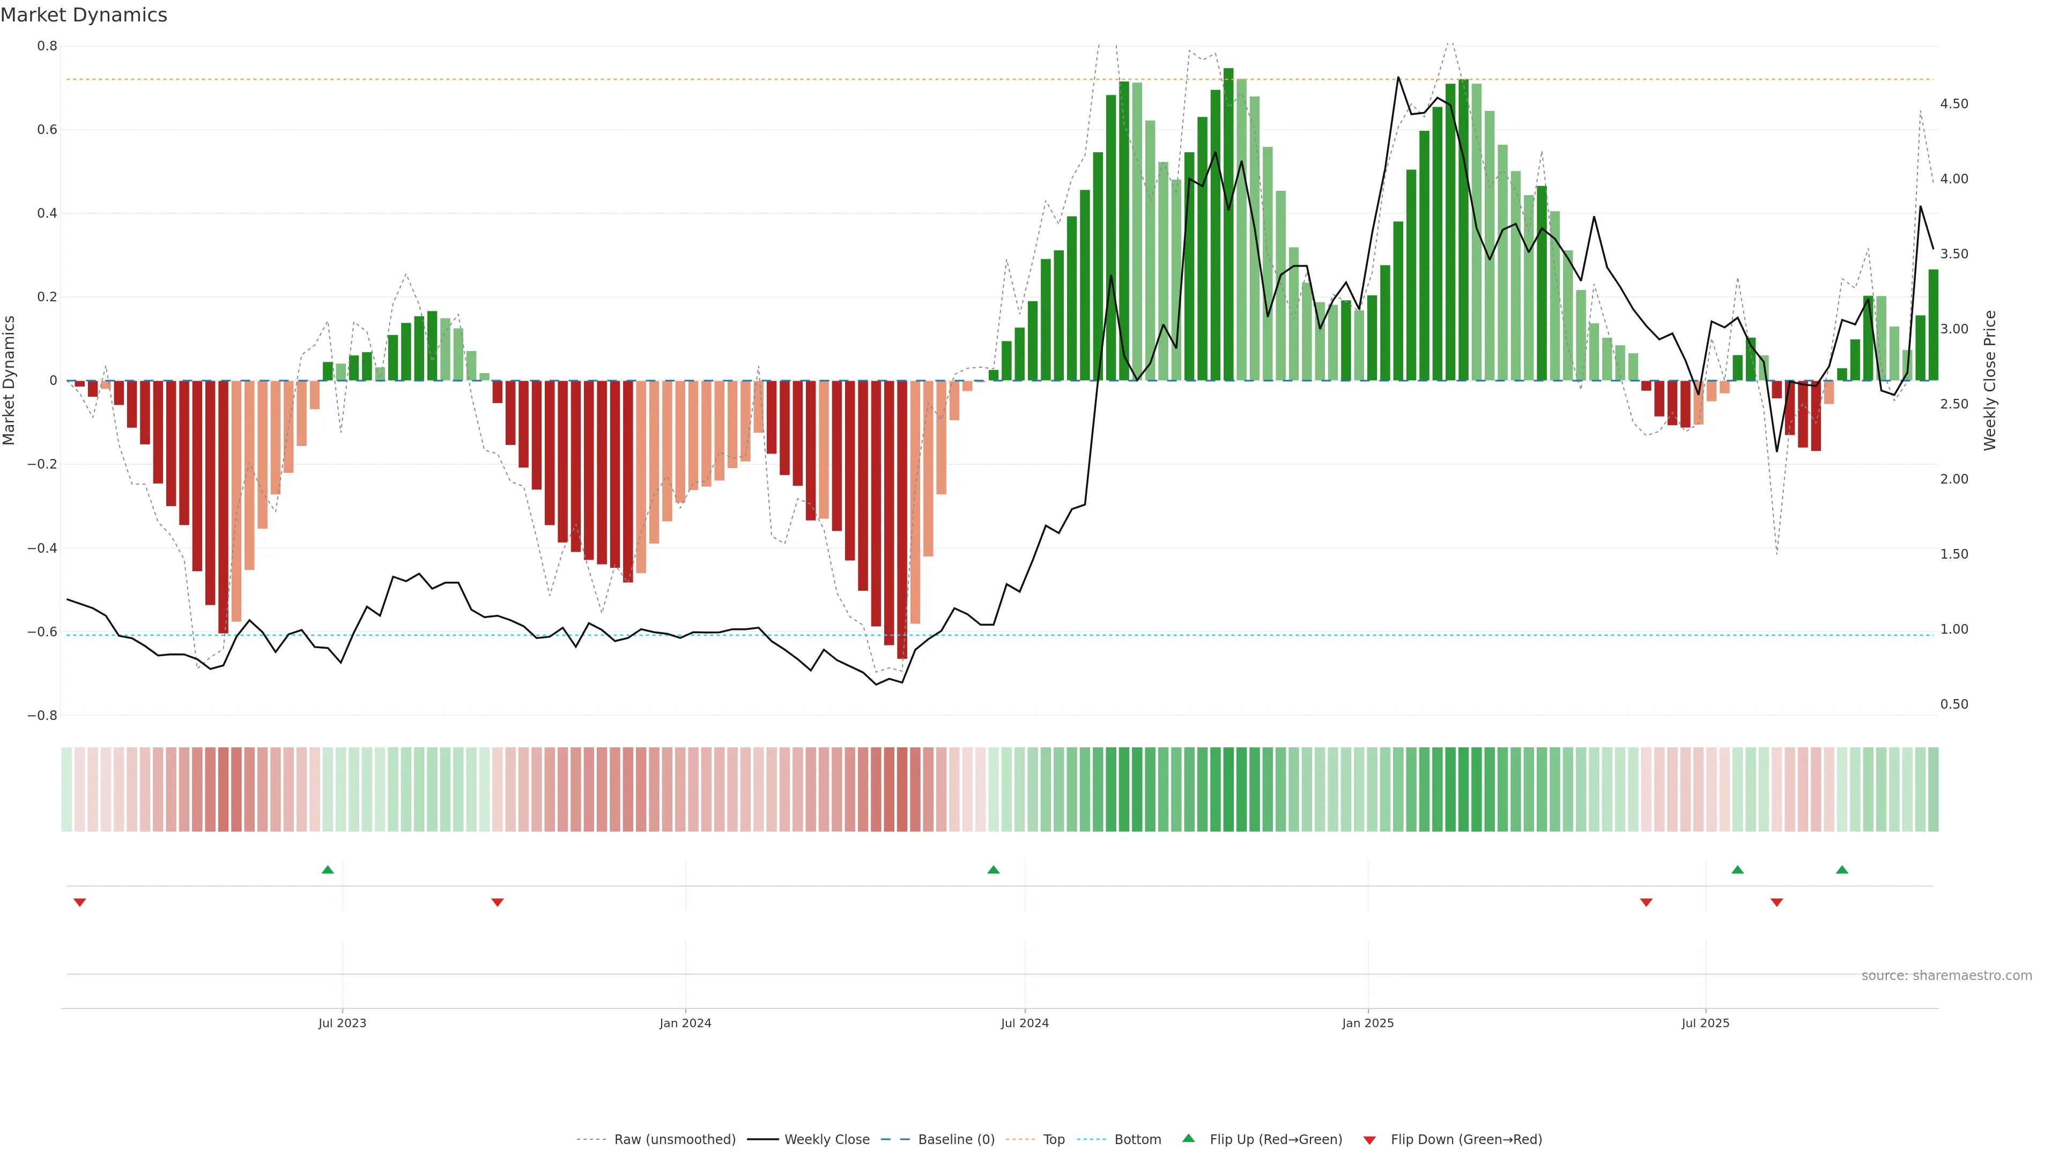The image size is (2059, 1158).
Task: Click the 4.50 tick label on right axis
Action: 1953,104
